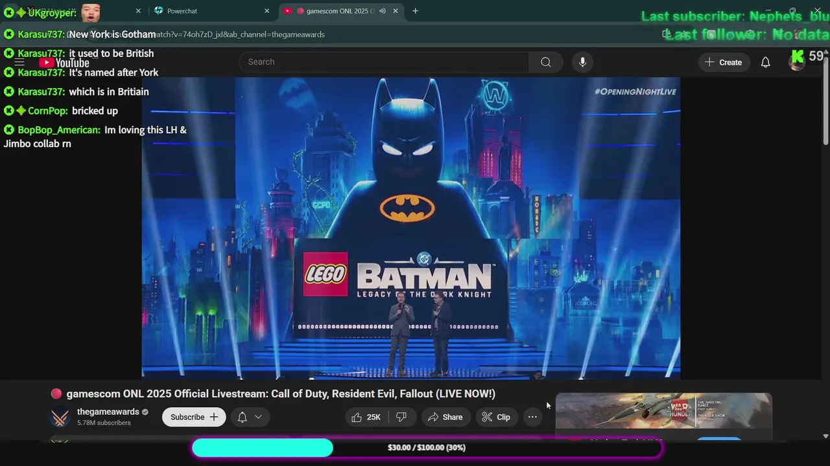Clip the livestream with scissors button
Image resolution: width=830 pixels, height=466 pixels.
[496, 417]
